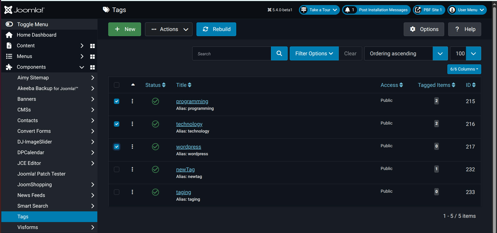The width and height of the screenshot is (497, 233).
Task: Click into the Search text field
Action: pyautogui.click(x=232, y=54)
